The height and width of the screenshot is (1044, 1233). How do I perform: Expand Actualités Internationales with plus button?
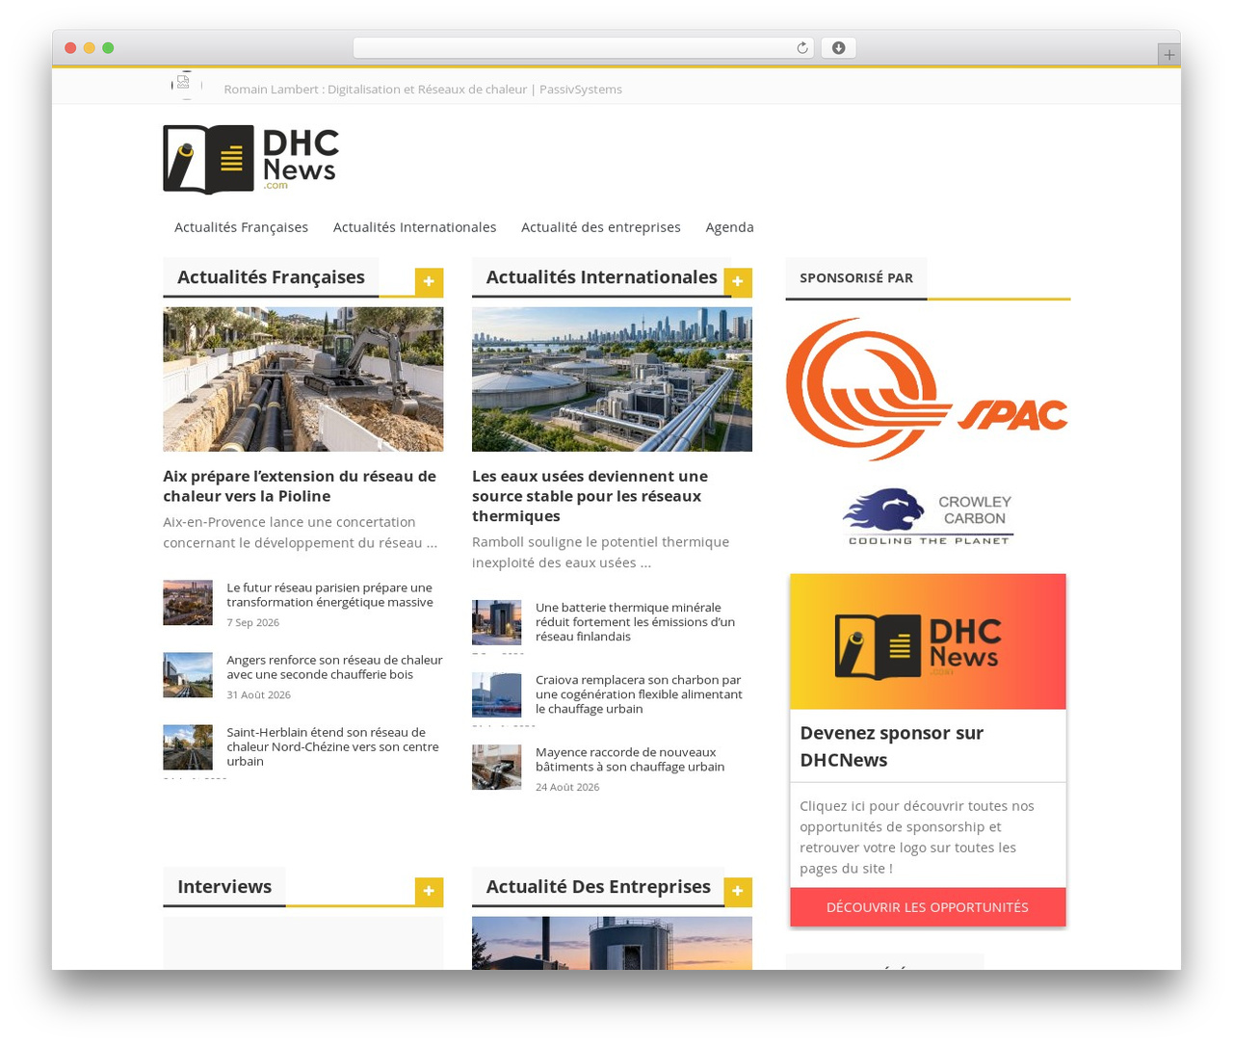coord(737,281)
